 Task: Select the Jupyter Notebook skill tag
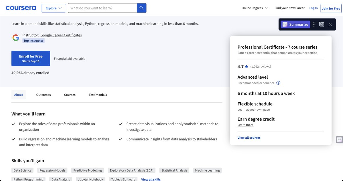point(91,179)
